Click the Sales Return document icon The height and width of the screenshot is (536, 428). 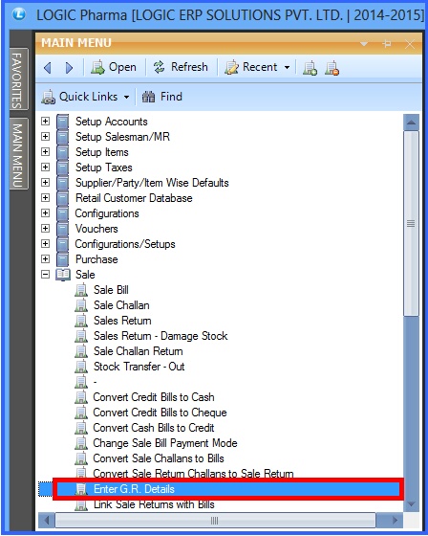coord(81,321)
